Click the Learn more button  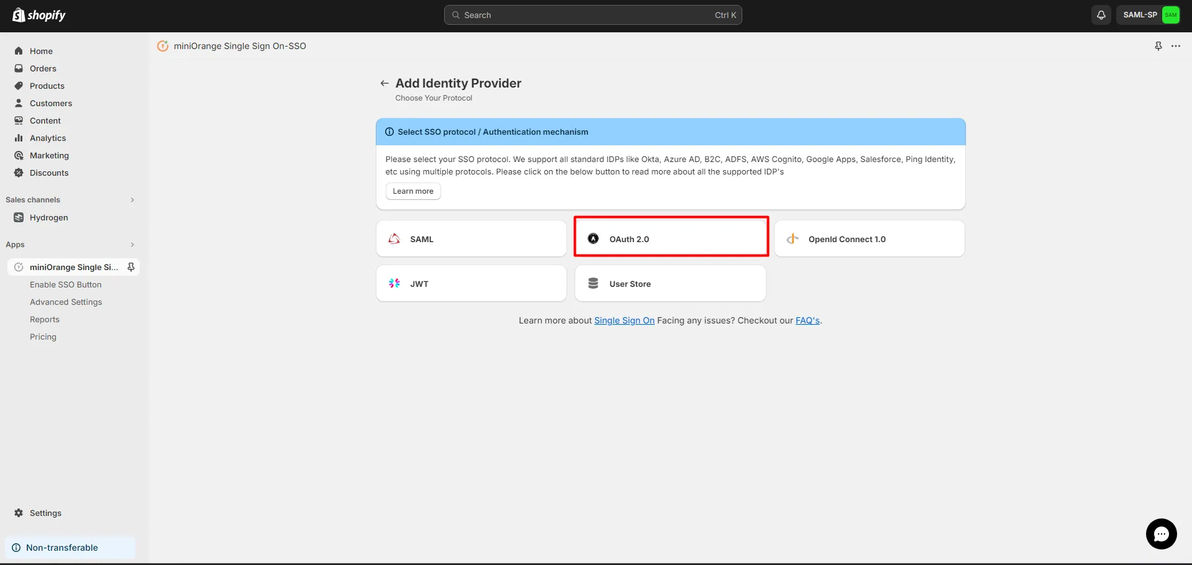click(413, 191)
